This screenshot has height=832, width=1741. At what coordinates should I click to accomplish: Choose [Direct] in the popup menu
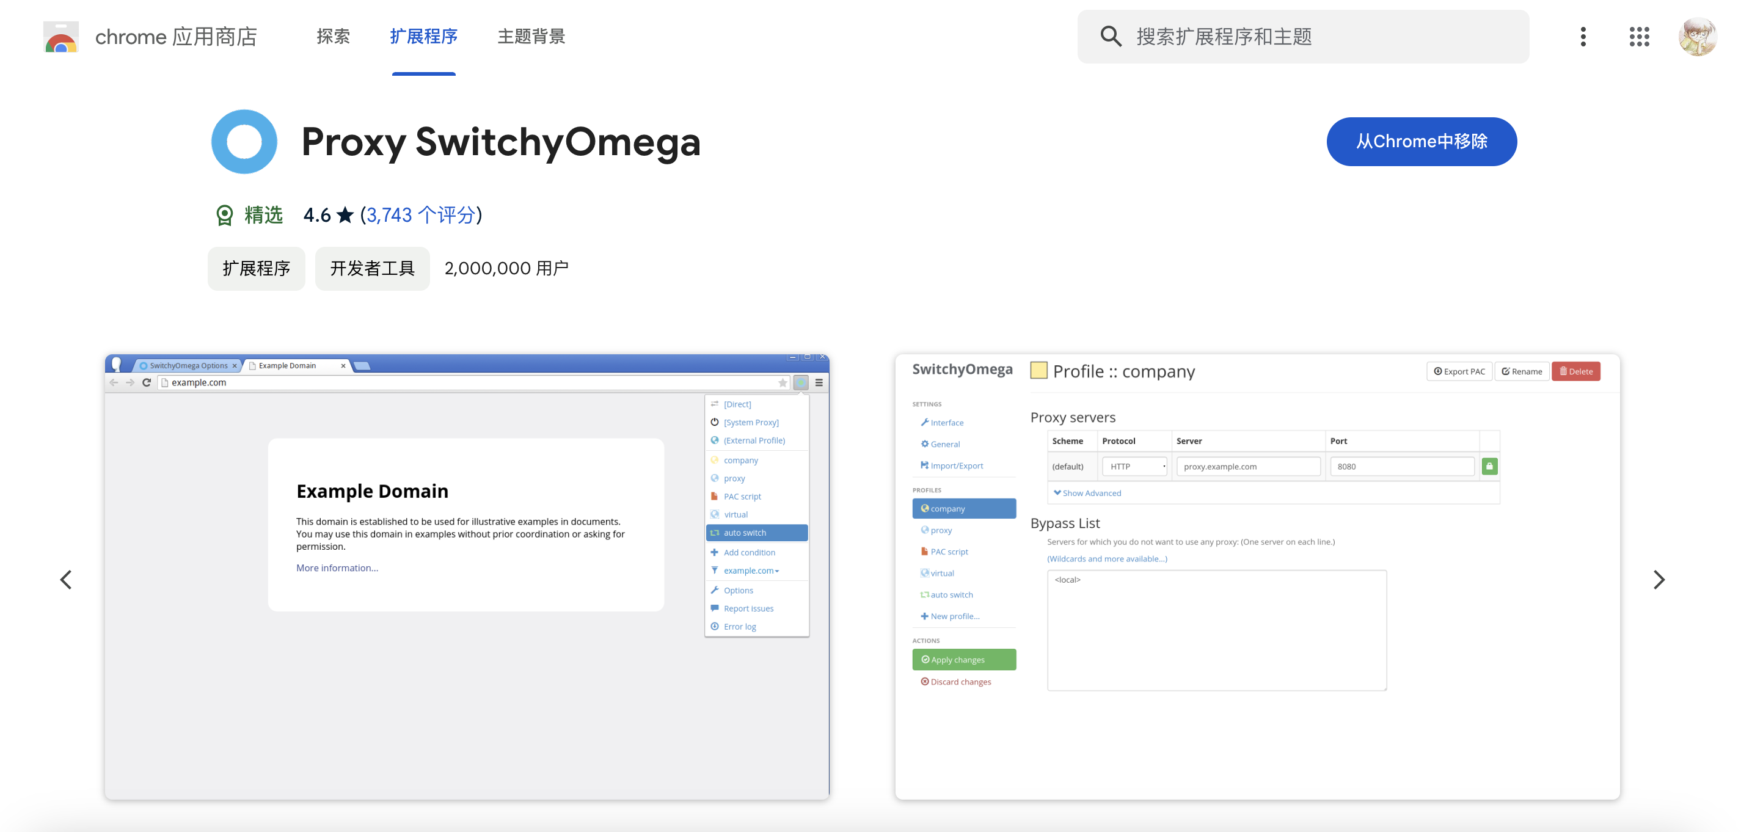[756, 404]
